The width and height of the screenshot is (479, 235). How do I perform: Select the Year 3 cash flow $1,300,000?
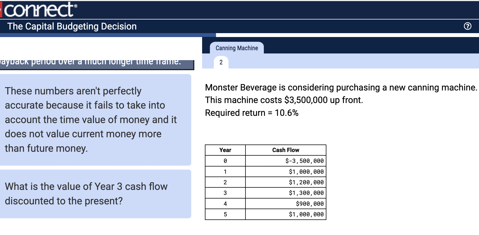(286, 193)
